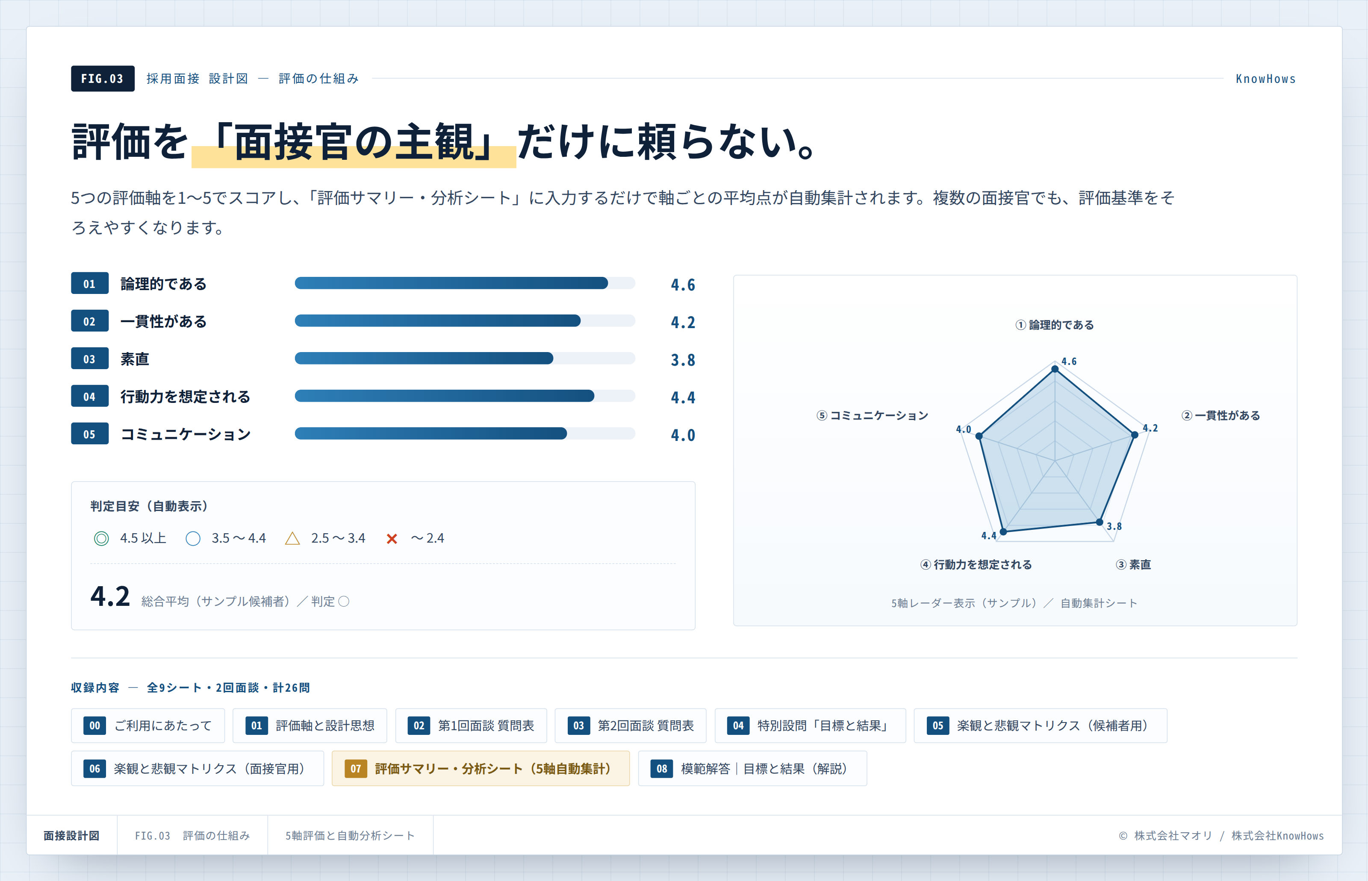This screenshot has height=881, width=1368.
Task: Click the 05 badge beside コミュニケーション
Action: click(x=90, y=434)
